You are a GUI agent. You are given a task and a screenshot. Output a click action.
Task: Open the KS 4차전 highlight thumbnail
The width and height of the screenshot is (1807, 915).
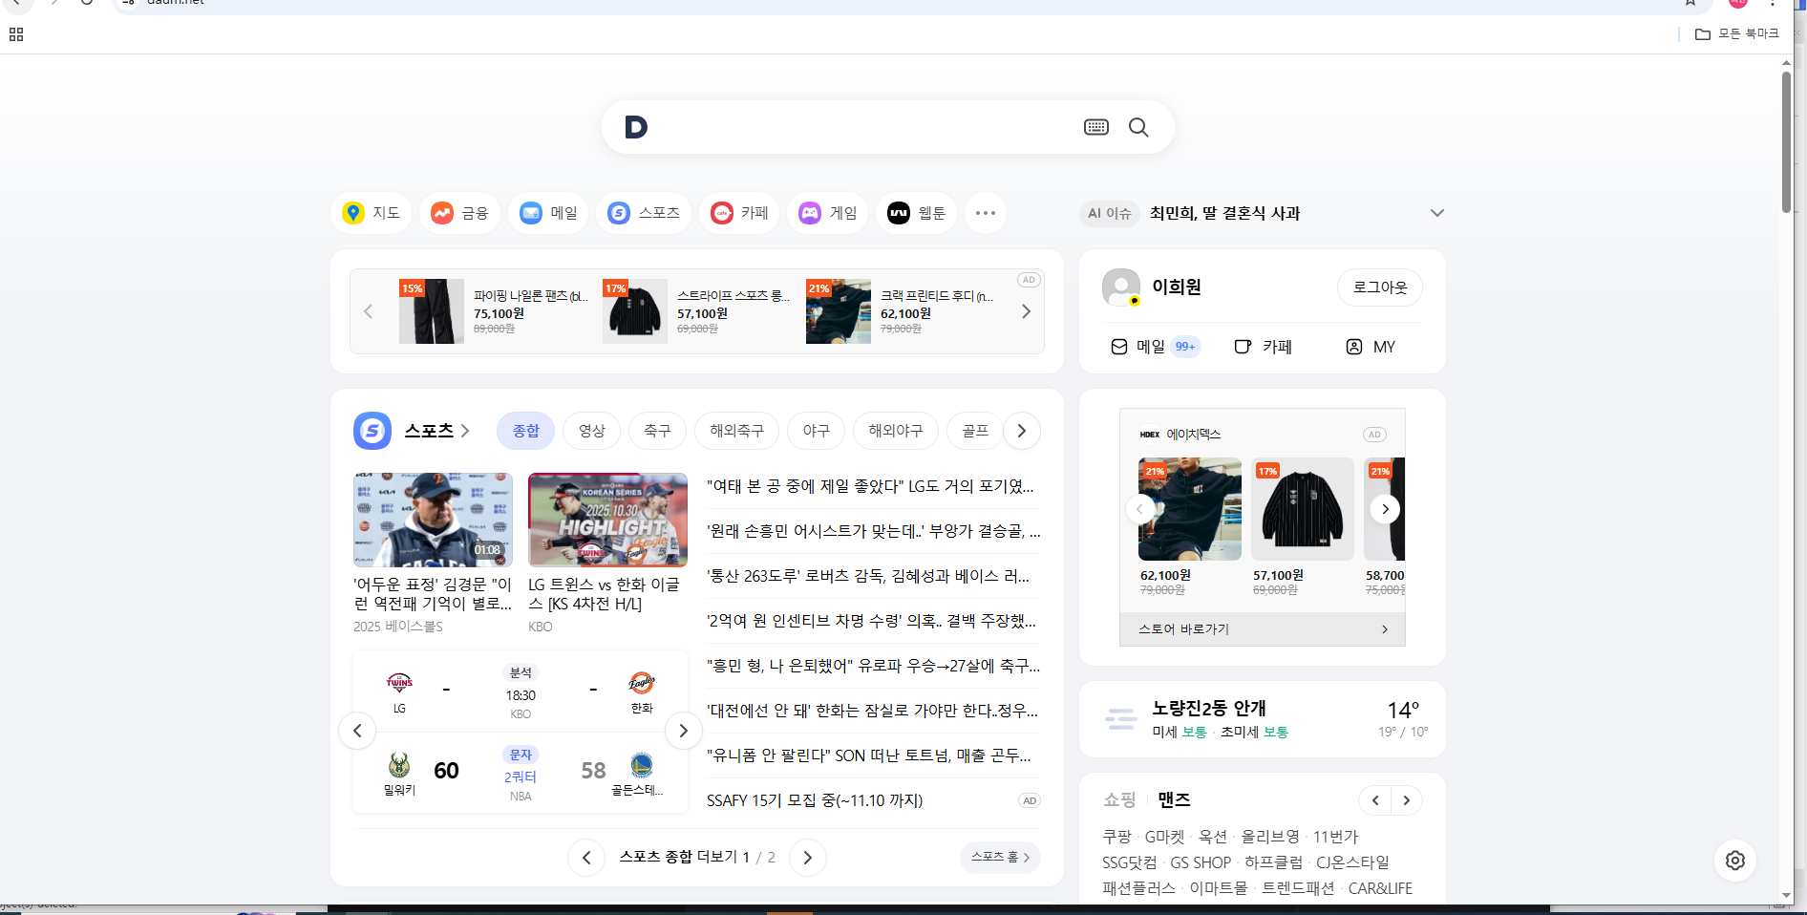pos(607,520)
